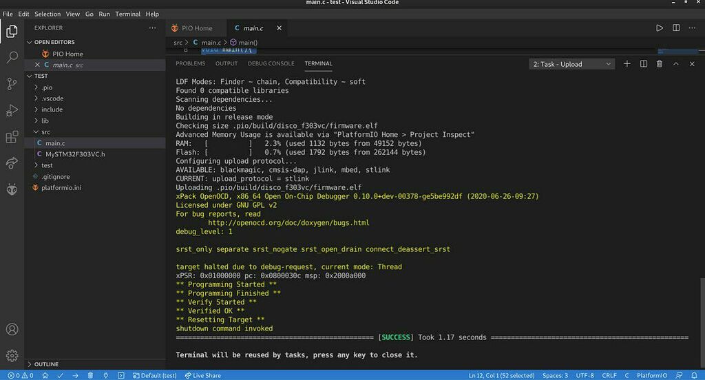
Task: Click PlatformIO Upload arrow in status bar
Action: [75, 375]
